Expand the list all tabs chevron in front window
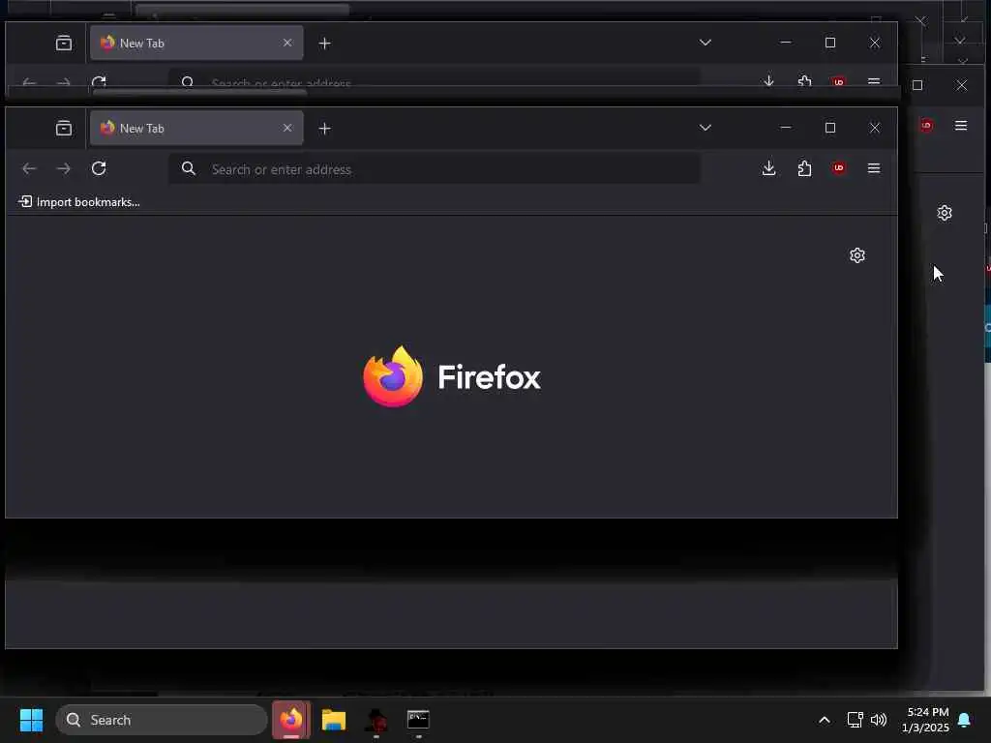Image resolution: width=991 pixels, height=743 pixels. click(706, 128)
